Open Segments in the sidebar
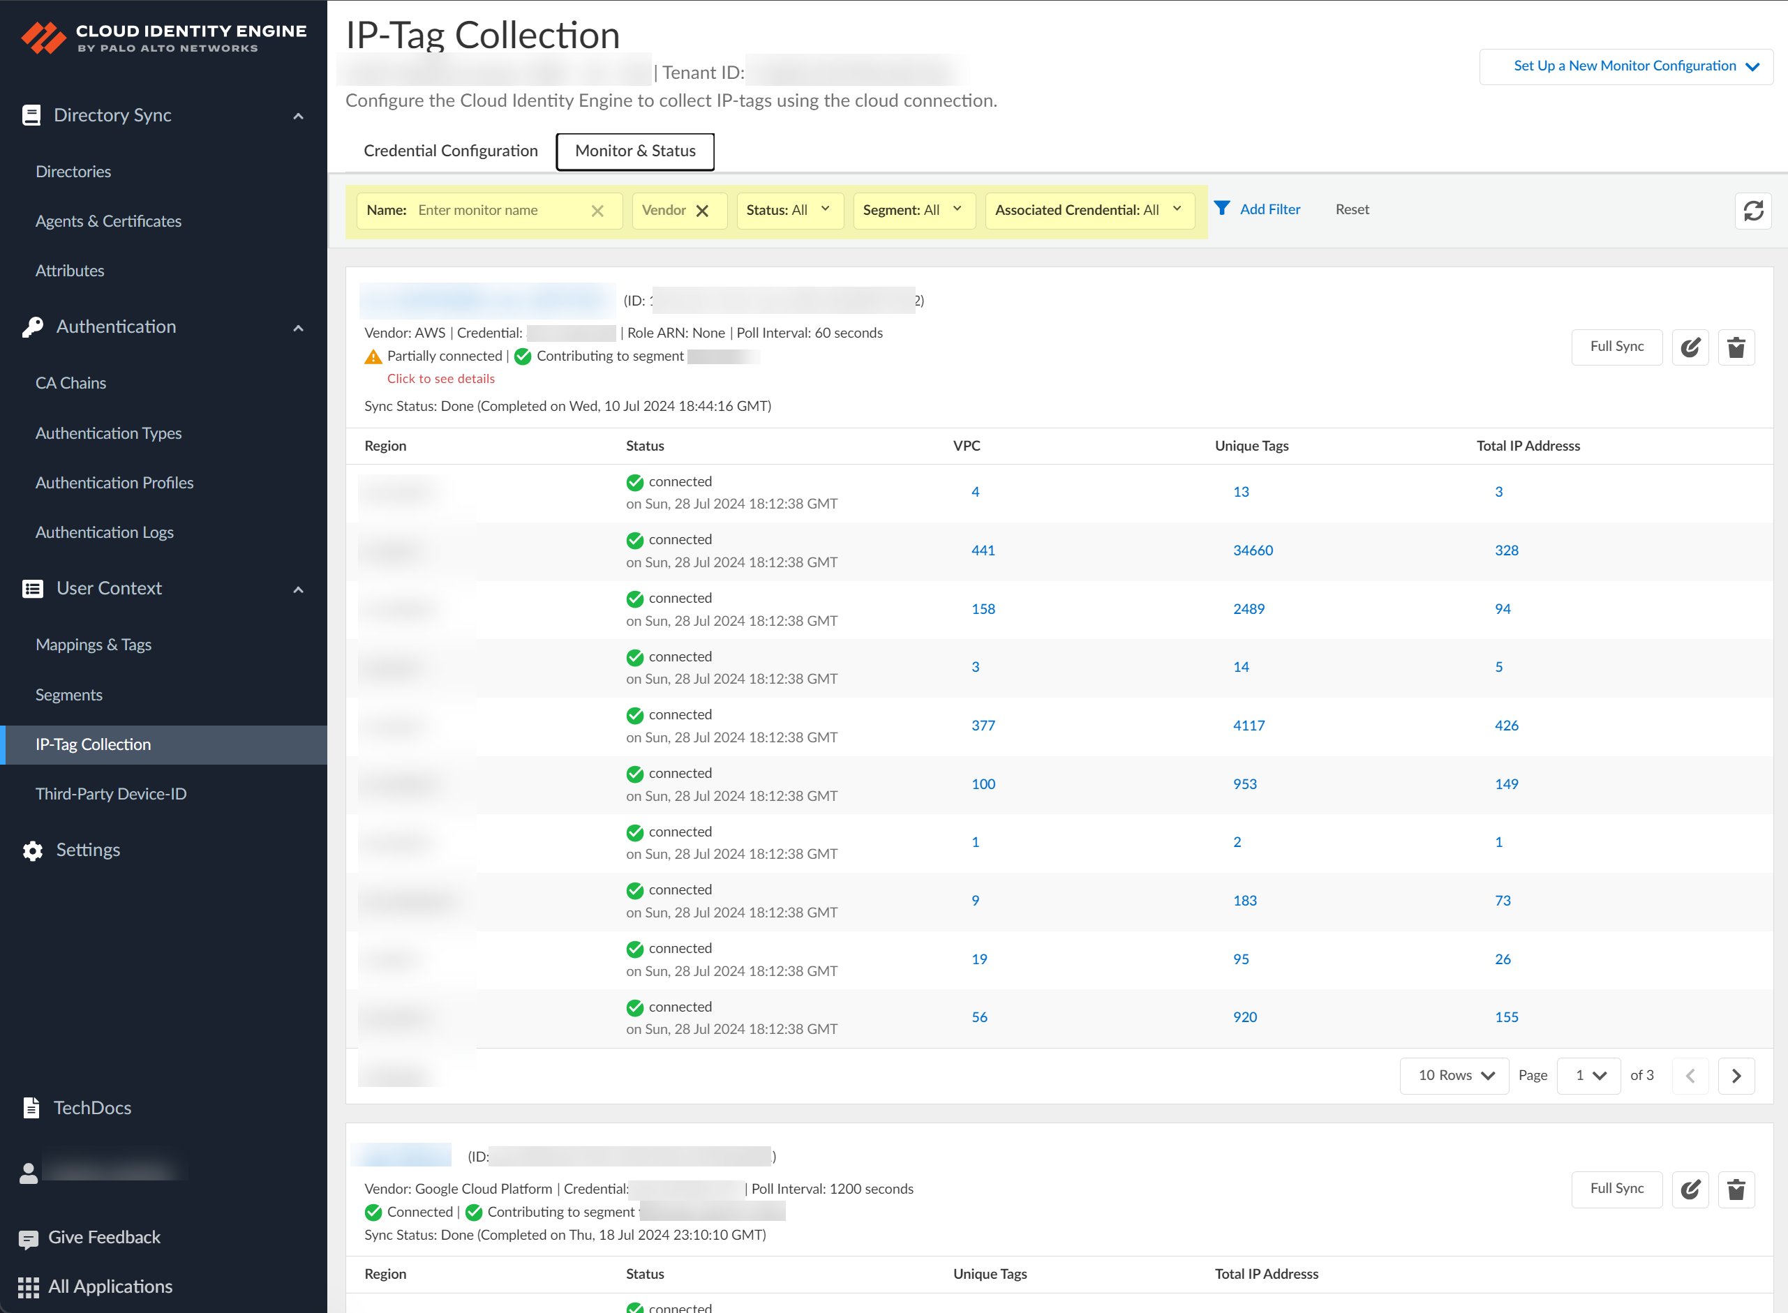The image size is (1788, 1313). (69, 695)
